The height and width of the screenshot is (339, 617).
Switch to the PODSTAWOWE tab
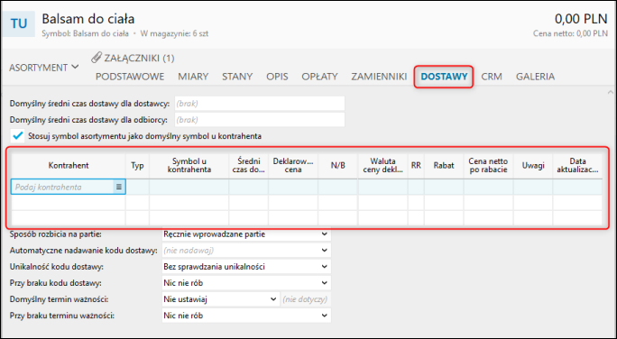(130, 77)
